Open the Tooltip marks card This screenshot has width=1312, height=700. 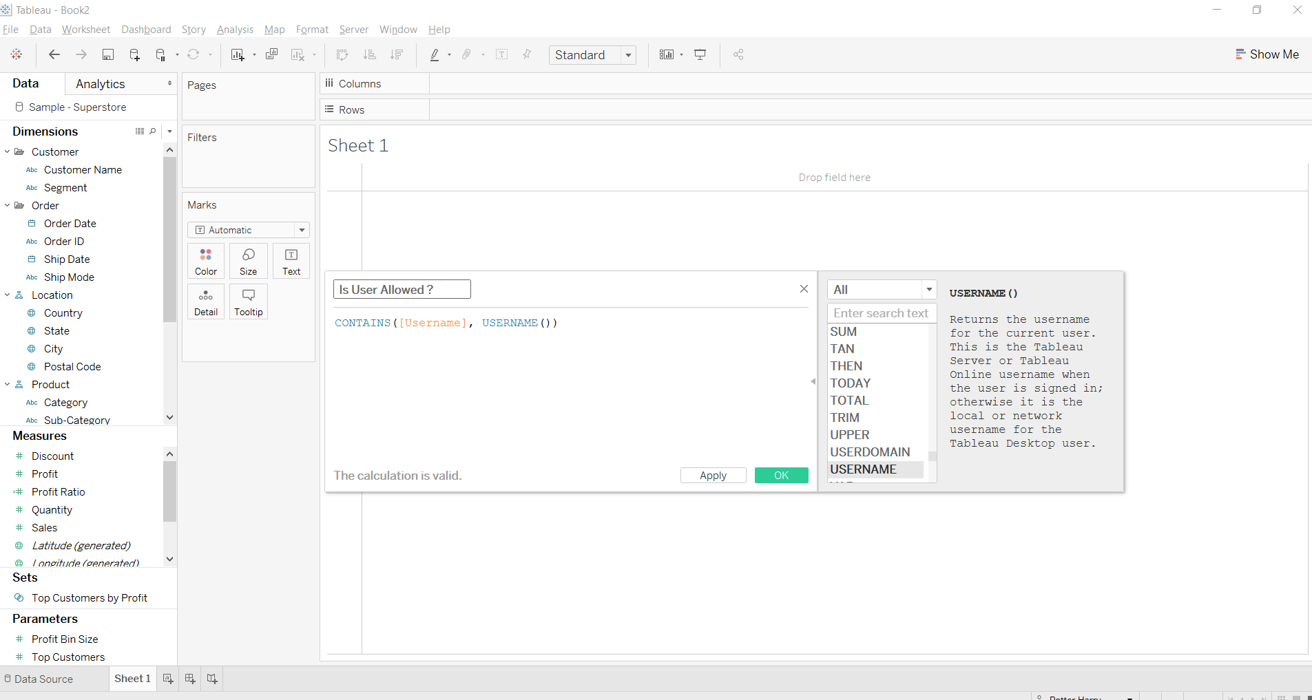pos(249,301)
